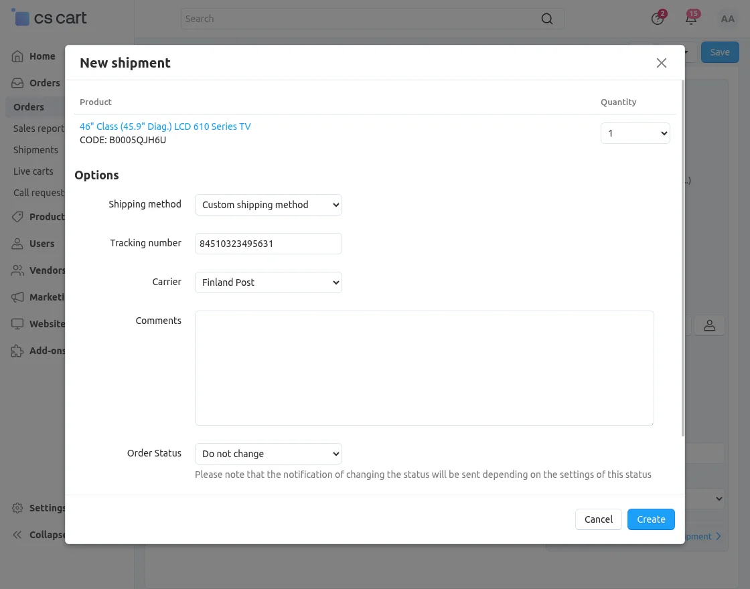
Task: Click the Add-ons puzzle icon
Action: [x=17, y=351]
